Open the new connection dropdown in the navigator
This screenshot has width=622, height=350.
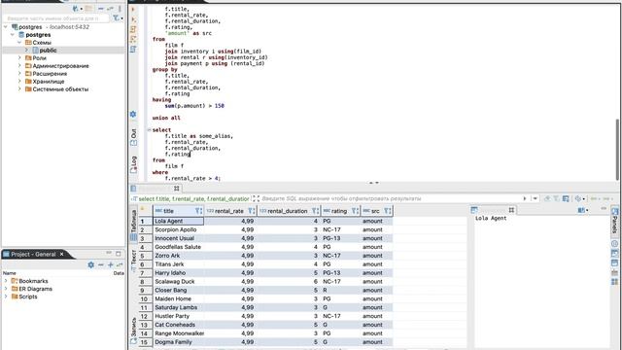[82, 9]
